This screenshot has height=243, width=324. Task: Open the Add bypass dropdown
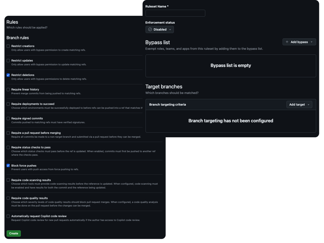pos(299,42)
